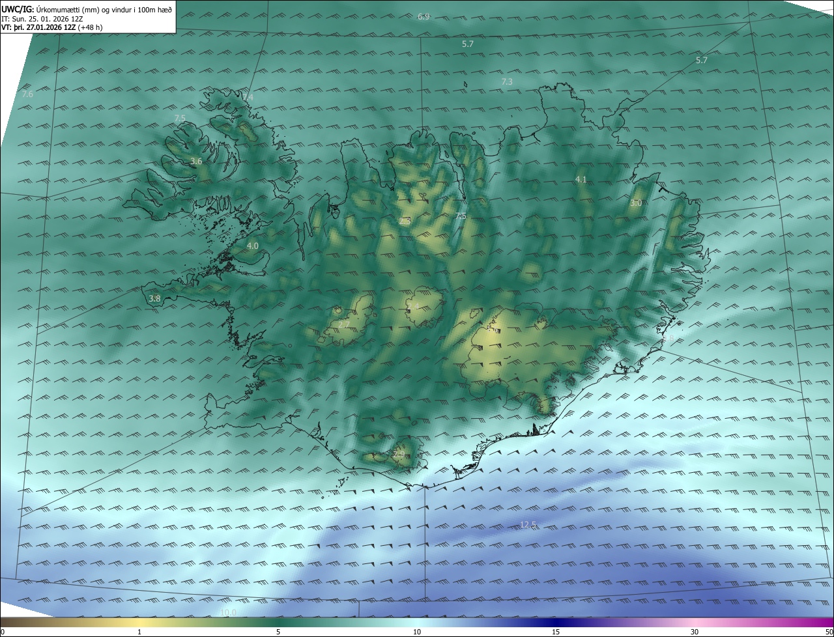Click the 6.9 value on the map

(424, 16)
